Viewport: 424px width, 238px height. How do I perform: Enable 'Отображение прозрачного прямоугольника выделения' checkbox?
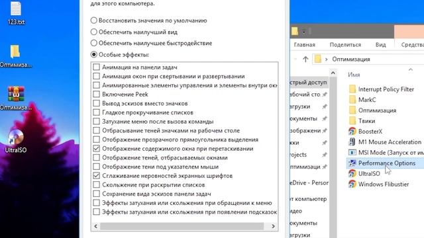96,139
